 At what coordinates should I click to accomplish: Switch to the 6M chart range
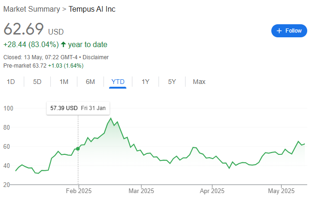coord(90,82)
